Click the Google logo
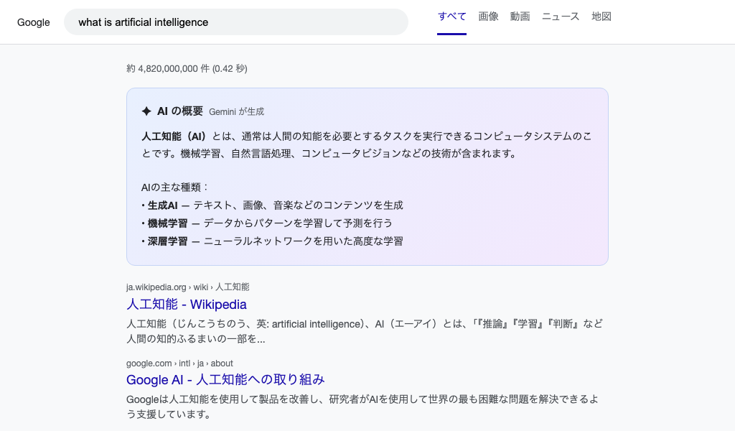 pyautogui.click(x=33, y=22)
